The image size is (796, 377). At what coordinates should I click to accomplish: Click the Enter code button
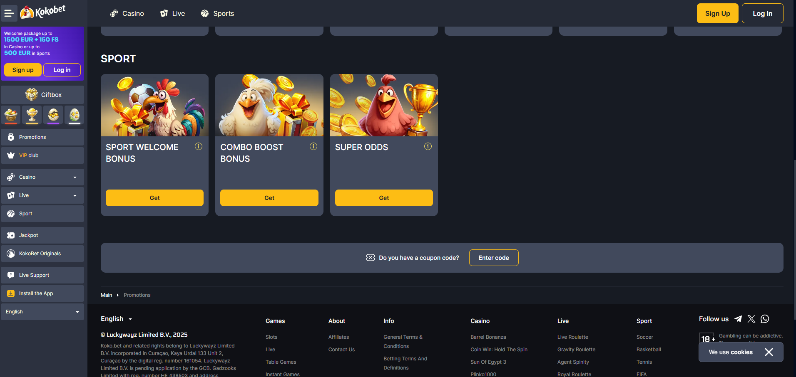tap(494, 258)
